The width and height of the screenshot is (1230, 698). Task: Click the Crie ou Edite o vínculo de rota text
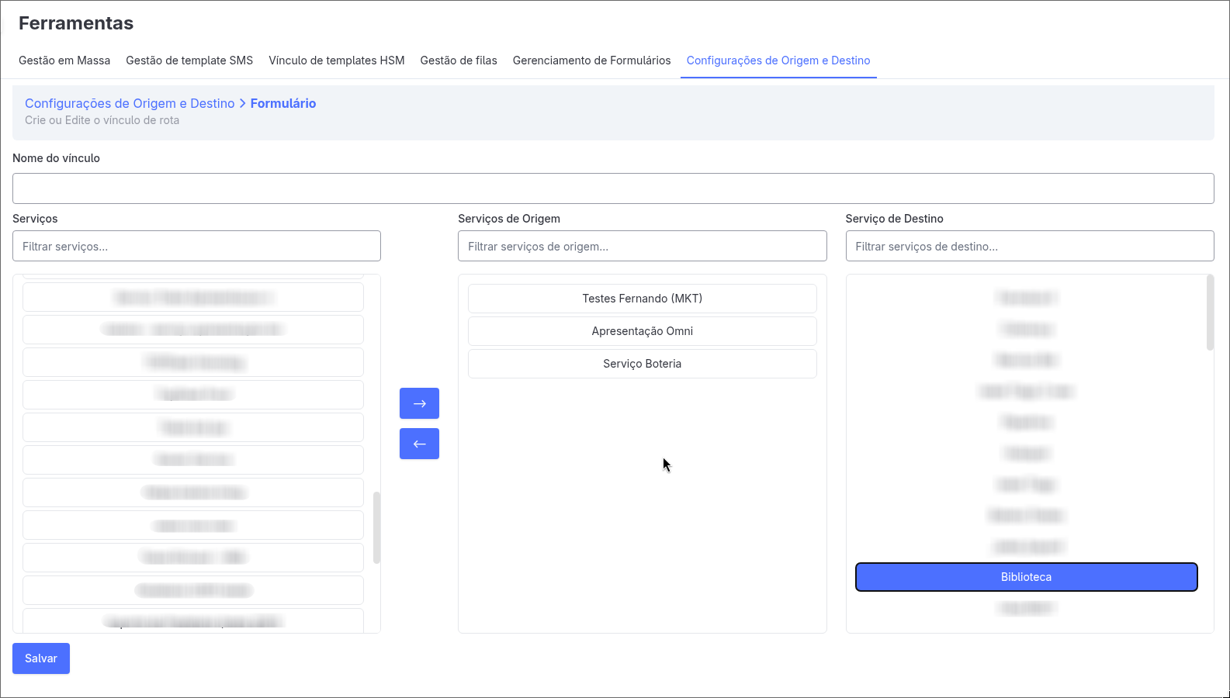pyautogui.click(x=102, y=120)
